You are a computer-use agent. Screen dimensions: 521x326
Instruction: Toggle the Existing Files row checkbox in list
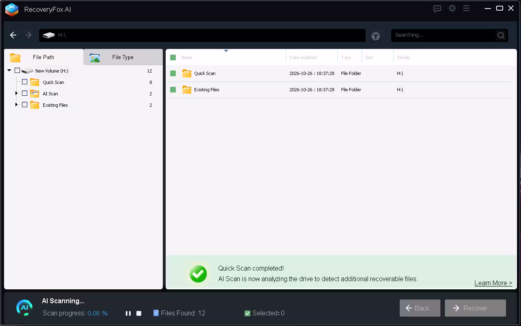coord(173,90)
